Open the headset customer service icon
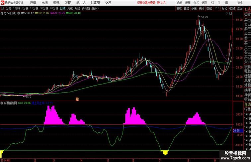The height and width of the screenshot is (162, 251). (212, 3)
